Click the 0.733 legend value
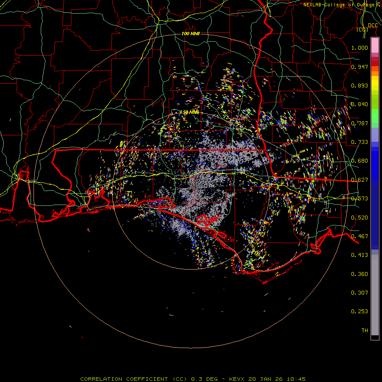Viewport: 382px width, 382px height. (360, 142)
